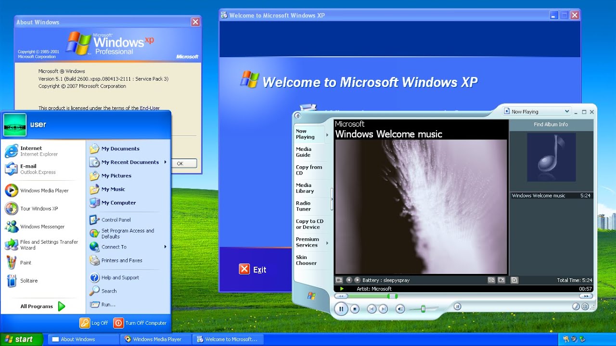616x346 pixels.
Task: Open Control Panel
Action: pos(128,220)
